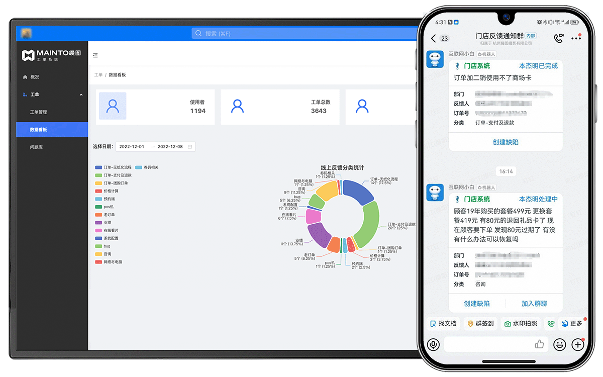Image resolution: width=603 pixels, height=377 pixels.
Task: Open the three-dots more menu in chat
Action: point(576,38)
